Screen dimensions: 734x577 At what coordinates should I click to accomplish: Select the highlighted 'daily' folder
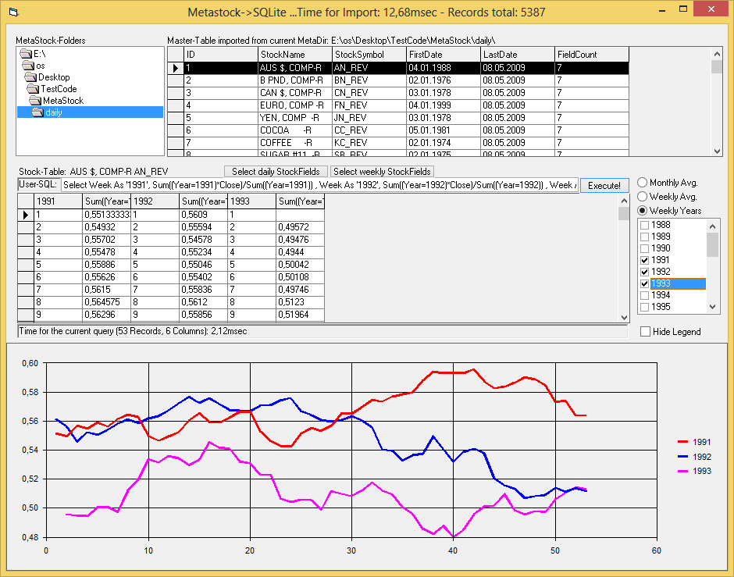tap(53, 112)
